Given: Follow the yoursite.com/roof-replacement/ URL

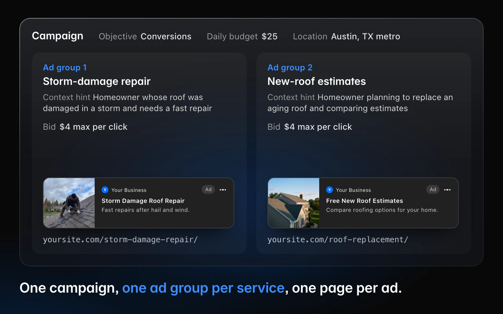Looking at the screenshot, I should point(338,239).
